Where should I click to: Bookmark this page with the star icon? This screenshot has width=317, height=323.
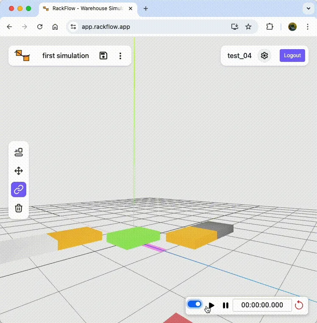(x=248, y=27)
